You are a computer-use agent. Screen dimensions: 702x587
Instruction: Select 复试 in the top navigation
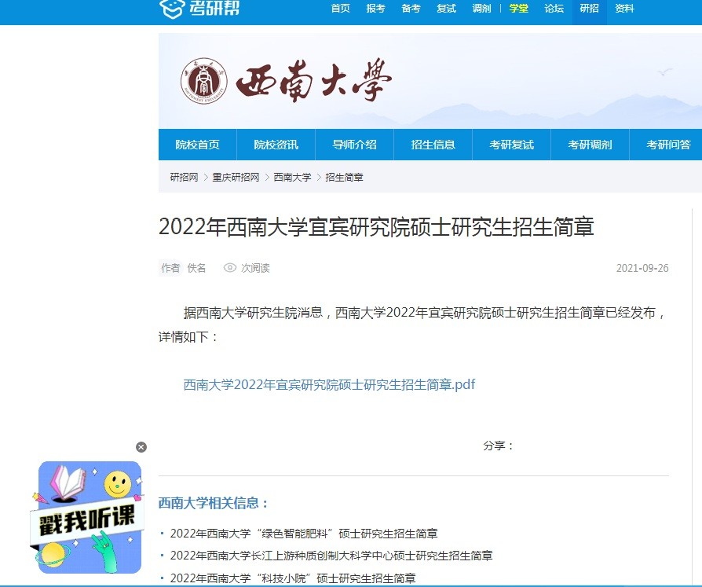446,9
